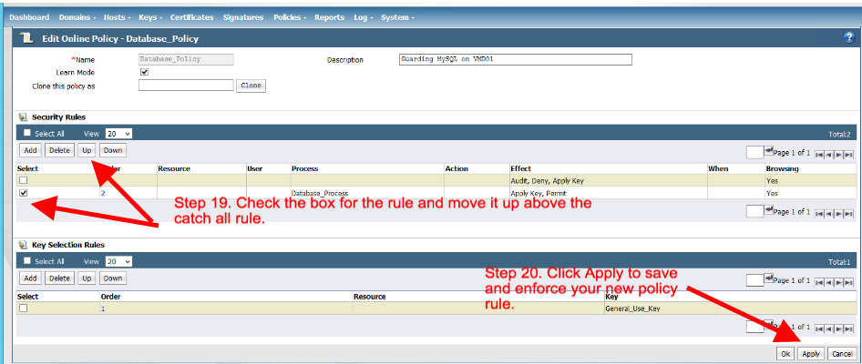Screen dimensions: 862x364
Task: Click the help question mark icon
Action: click(x=848, y=38)
